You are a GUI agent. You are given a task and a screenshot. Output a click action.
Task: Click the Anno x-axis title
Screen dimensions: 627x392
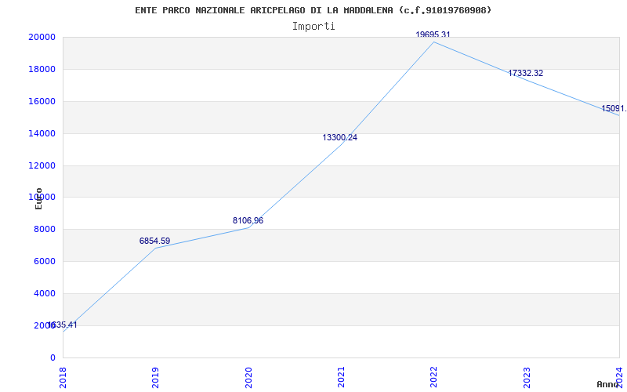[608, 384]
